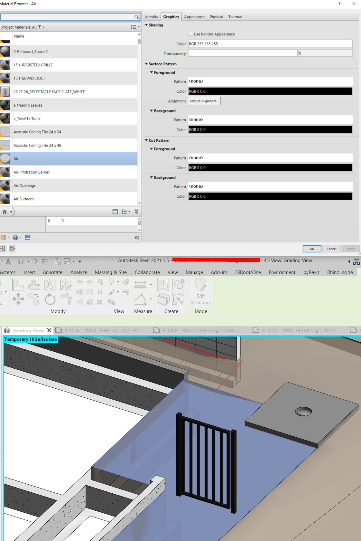Image resolution: width=361 pixels, height=541 pixels.
Task: Click the Apply button
Action: 351,249
